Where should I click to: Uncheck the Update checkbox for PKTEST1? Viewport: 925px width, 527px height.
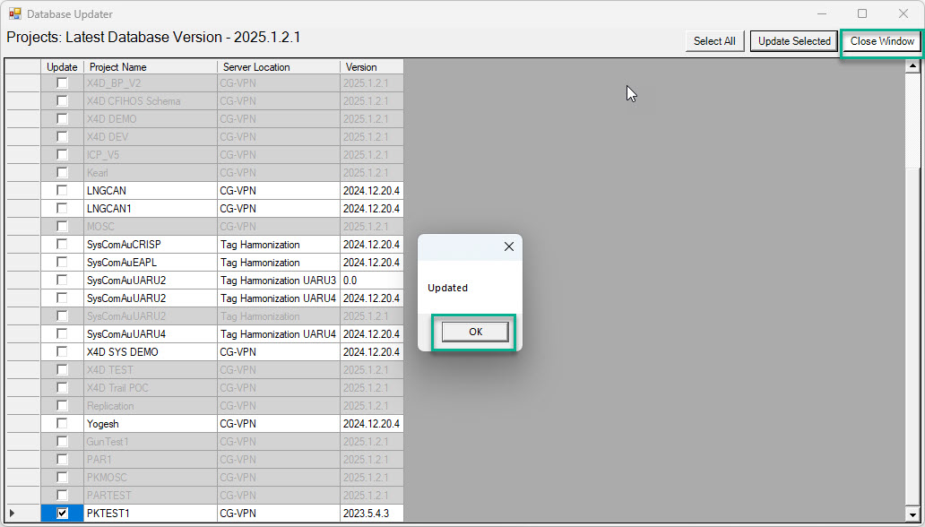click(62, 514)
